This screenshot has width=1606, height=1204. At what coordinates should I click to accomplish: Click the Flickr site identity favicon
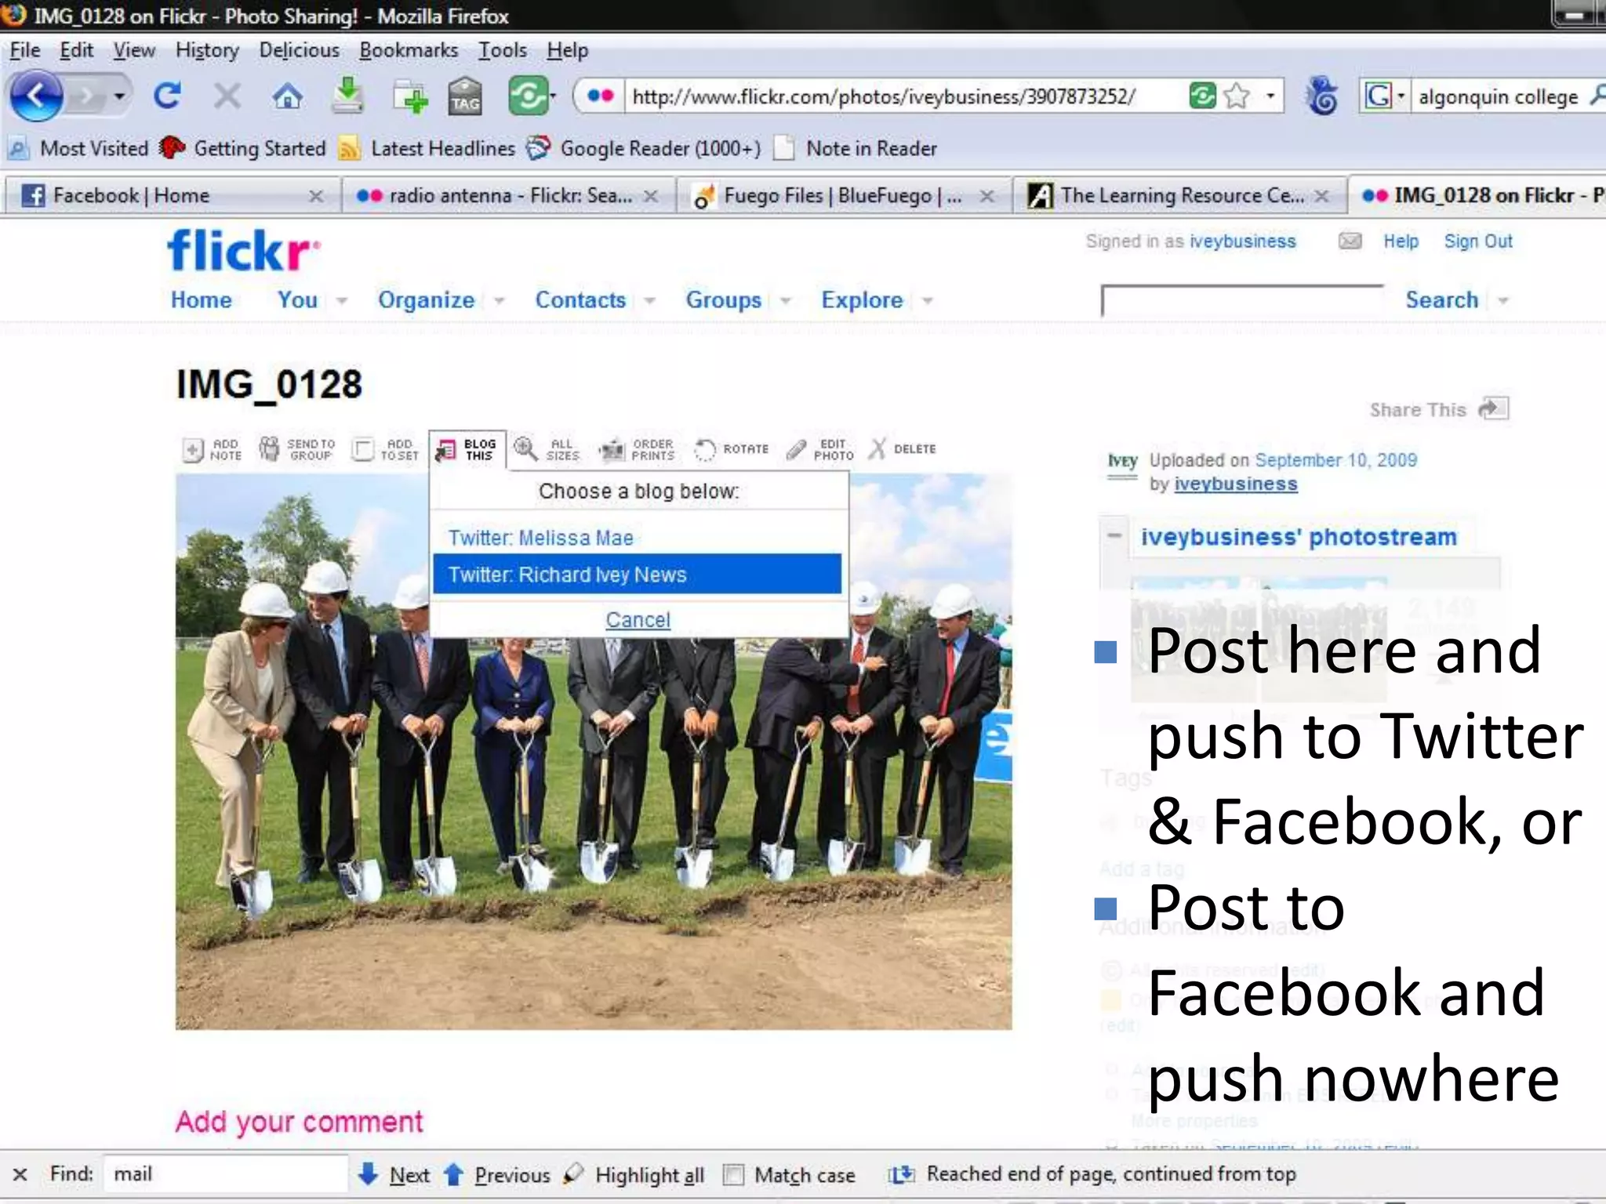point(601,96)
